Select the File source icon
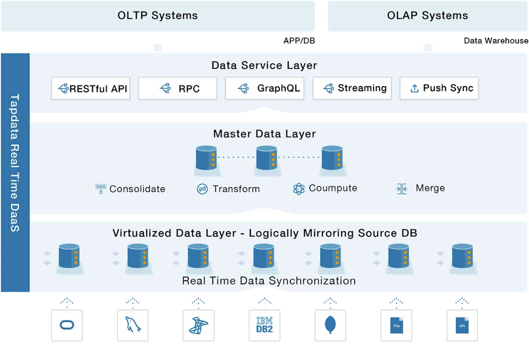The image size is (529, 346). pos(396,326)
